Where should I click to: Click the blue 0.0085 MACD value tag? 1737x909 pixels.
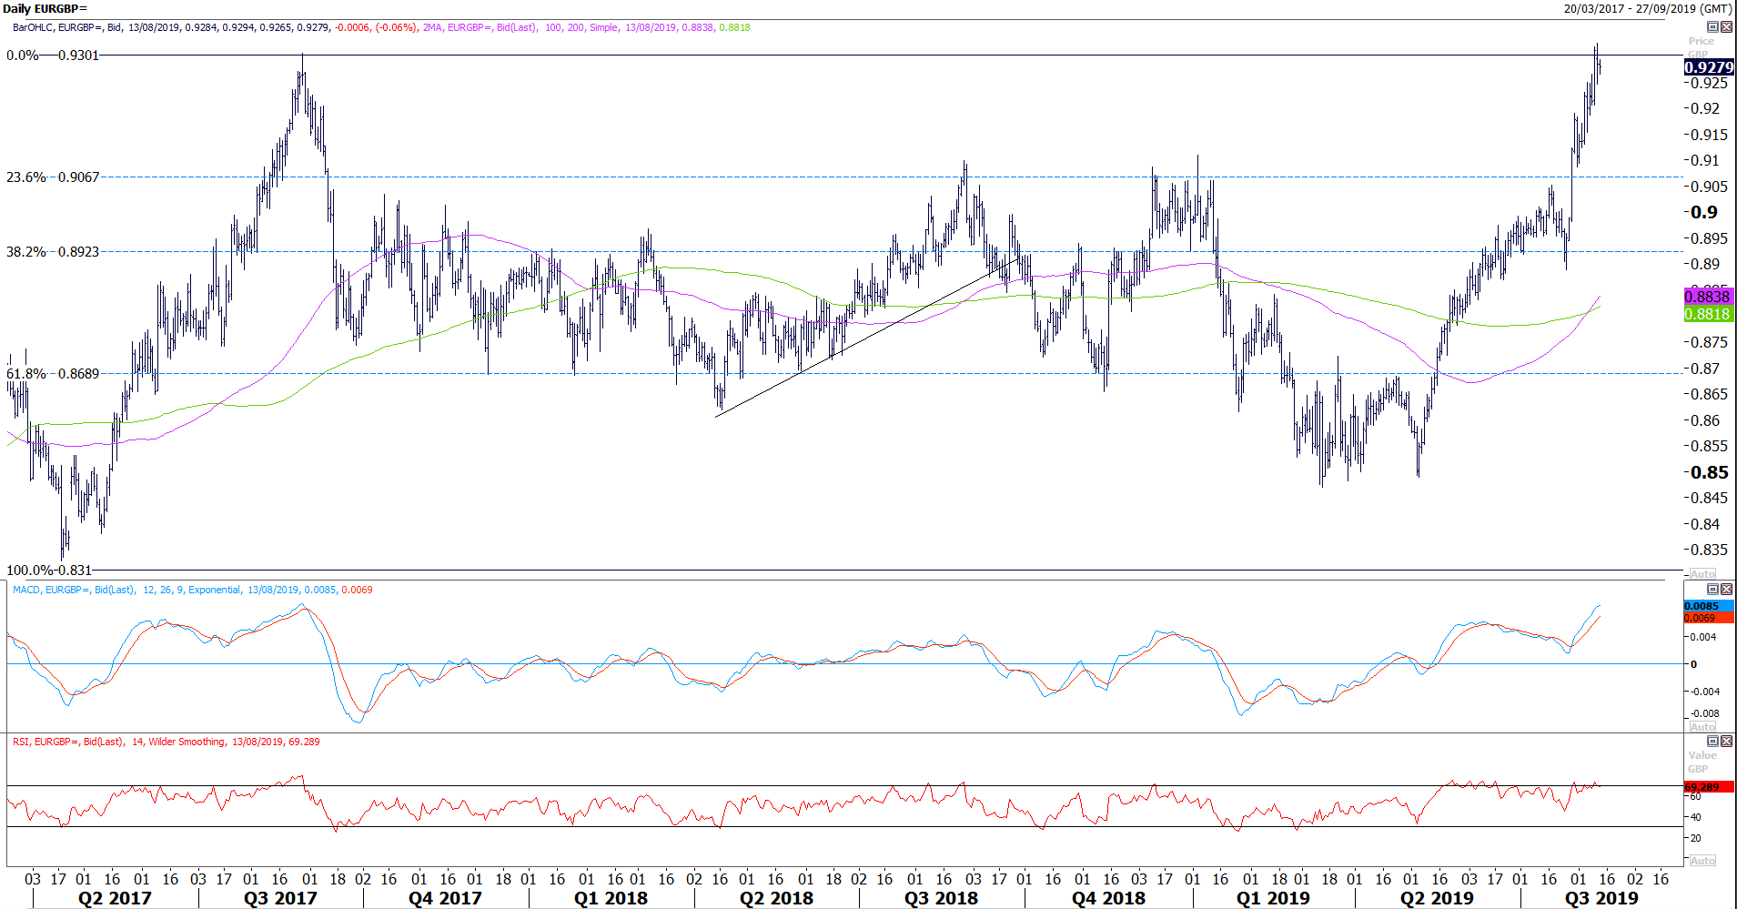(1709, 606)
